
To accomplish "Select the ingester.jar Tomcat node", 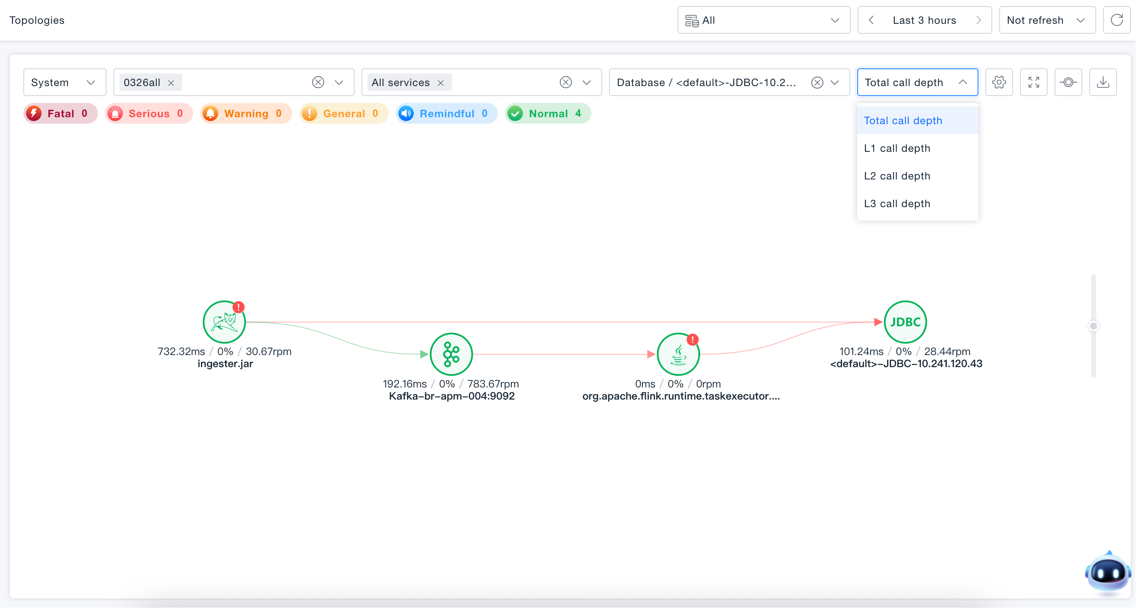I will [x=224, y=322].
